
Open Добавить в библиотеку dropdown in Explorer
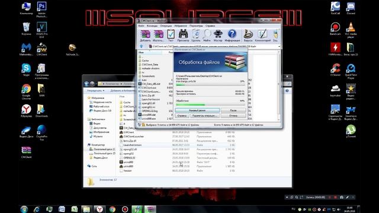coord(123,91)
